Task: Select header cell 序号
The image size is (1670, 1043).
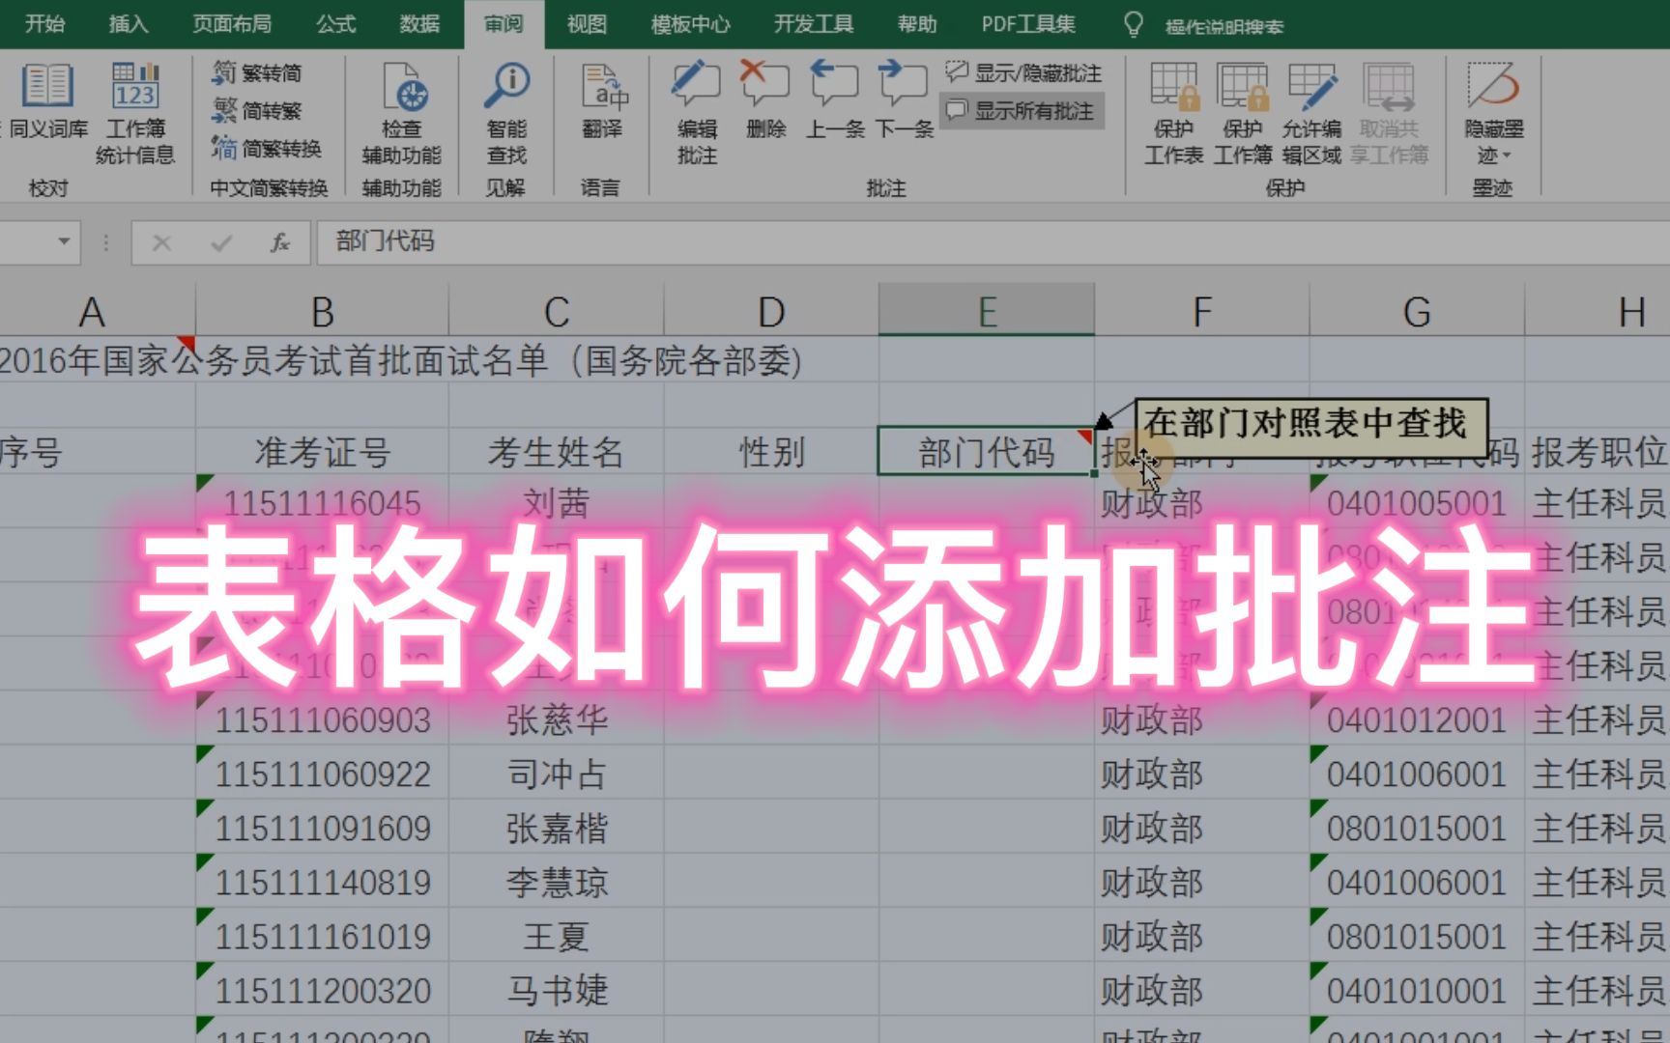Action: (97, 451)
